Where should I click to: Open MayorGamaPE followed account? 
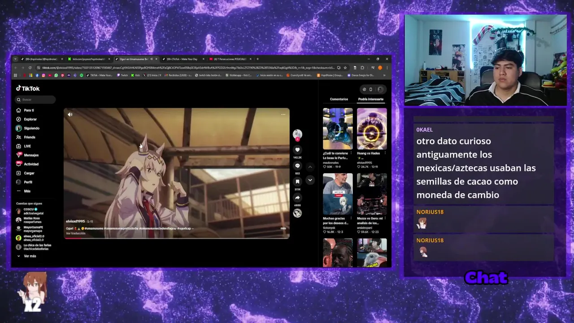click(30, 229)
